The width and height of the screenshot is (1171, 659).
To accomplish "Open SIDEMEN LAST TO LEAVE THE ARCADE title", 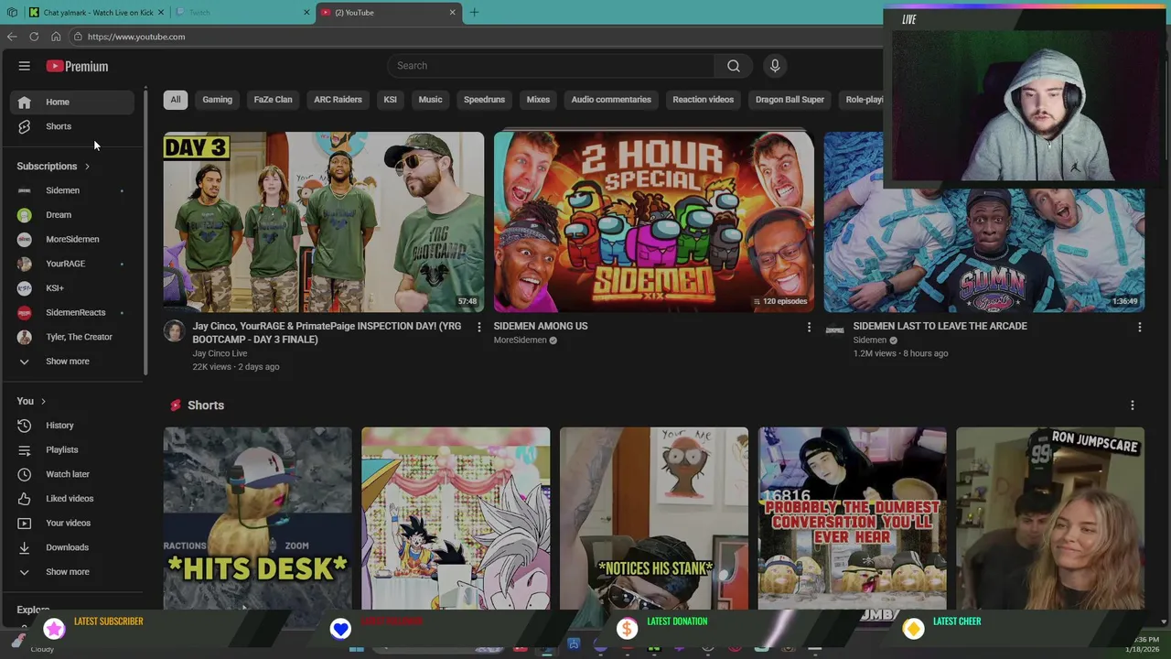I will (x=940, y=326).
